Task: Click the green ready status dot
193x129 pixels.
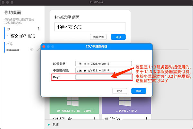Action: 49,125
